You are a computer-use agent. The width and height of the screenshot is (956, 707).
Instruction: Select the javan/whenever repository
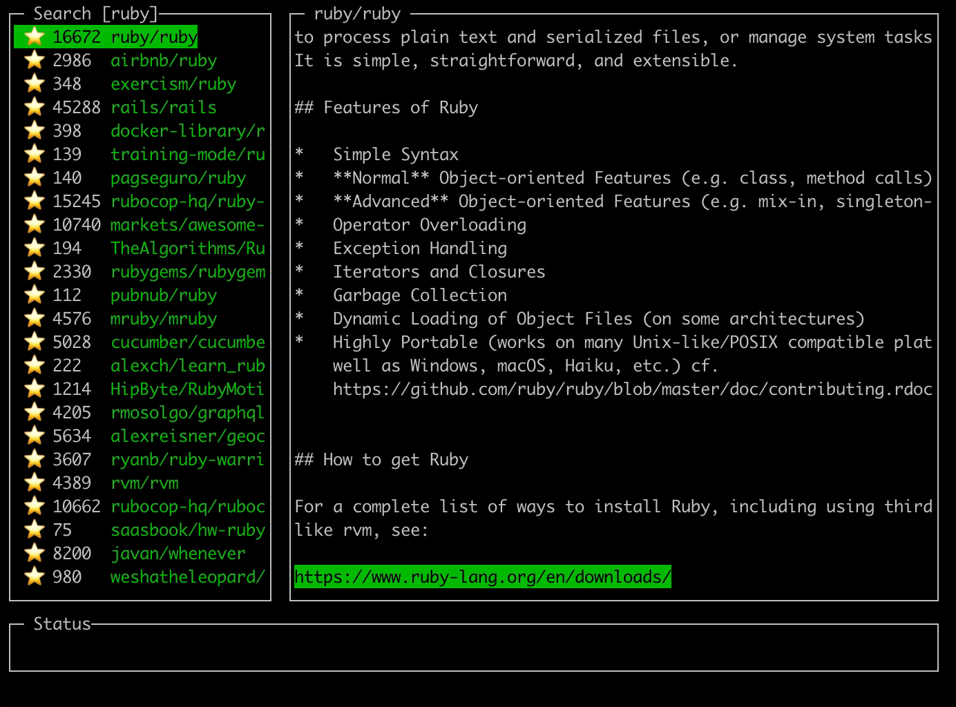(x=178, y=553)
